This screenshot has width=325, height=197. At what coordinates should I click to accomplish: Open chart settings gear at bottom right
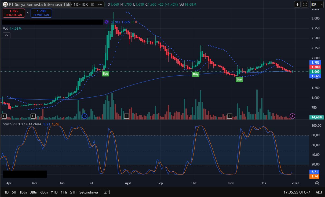(x=317, y=183)
